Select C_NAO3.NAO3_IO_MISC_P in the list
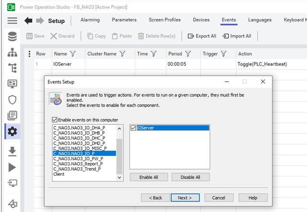Image resolution: width=307 pixels, height=212 pixels. coord(84,148)
